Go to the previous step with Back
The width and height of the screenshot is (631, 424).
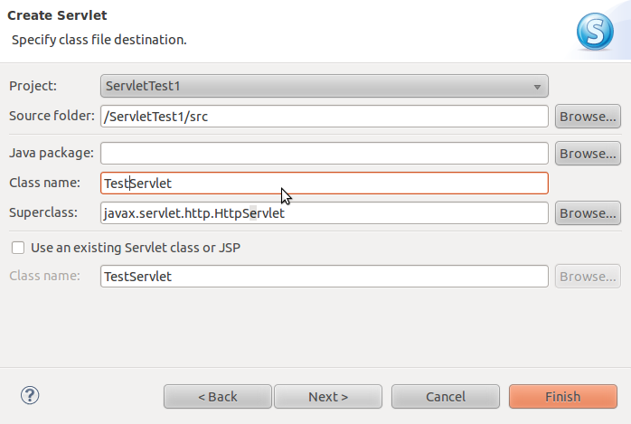coord(217,397)
